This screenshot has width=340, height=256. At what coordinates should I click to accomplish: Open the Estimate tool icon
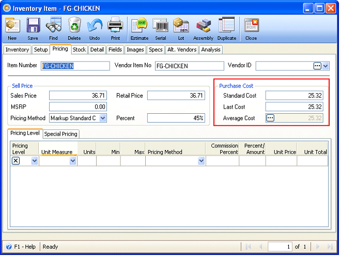[139, 26]
